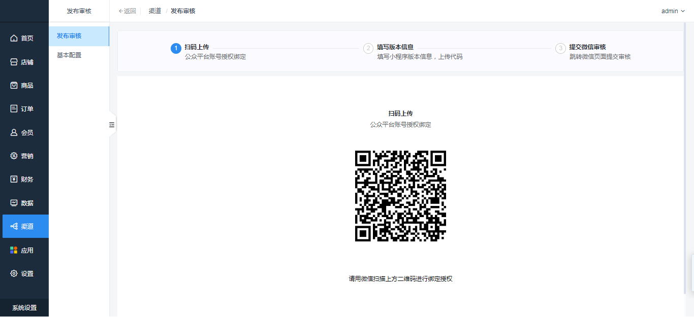Click 公众平台账号授权绑定 under step 1
694x317 pixels.
(x=215, y=57)
